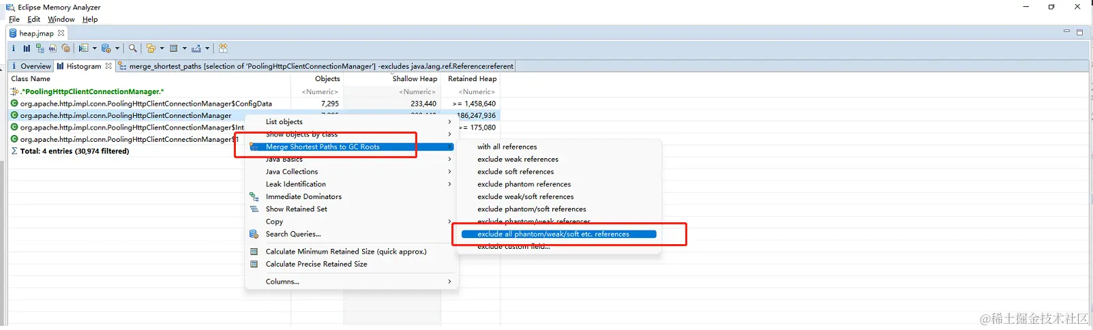Click the Calculate Minimum Retained Size icon

coord(254,252)
